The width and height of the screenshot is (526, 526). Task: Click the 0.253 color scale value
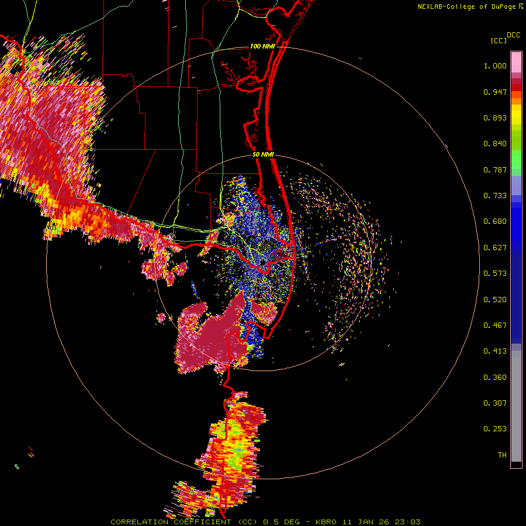coord(495,429)
